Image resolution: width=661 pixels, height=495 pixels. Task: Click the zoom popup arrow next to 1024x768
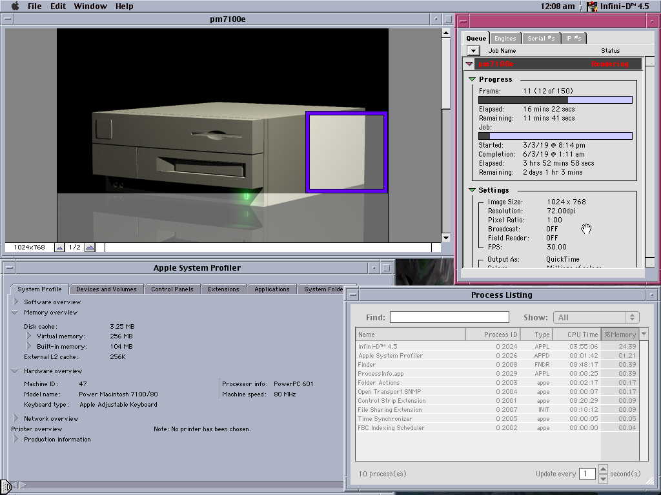point(59,247)
